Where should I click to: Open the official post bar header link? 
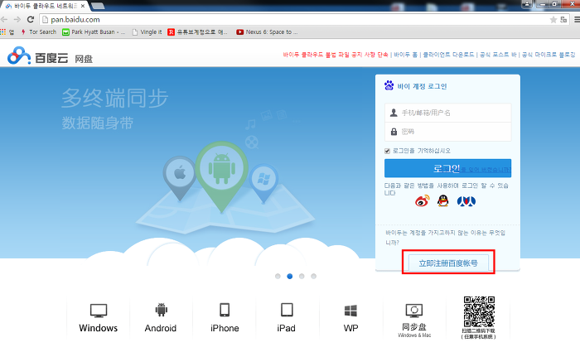498,55
